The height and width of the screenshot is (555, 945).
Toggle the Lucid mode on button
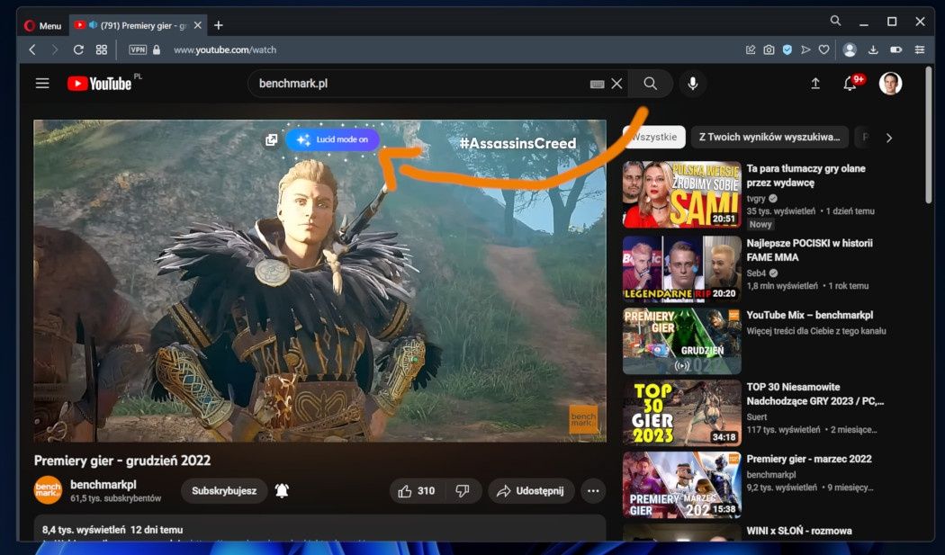333,139
